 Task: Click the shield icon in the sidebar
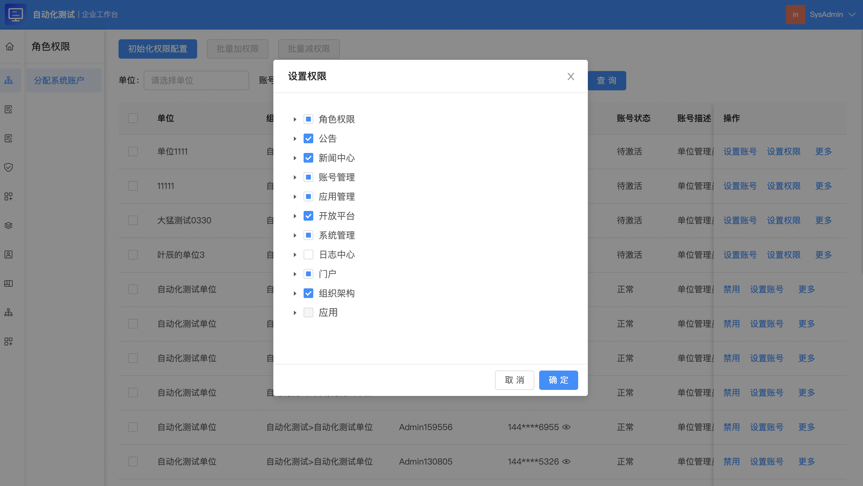9,167
